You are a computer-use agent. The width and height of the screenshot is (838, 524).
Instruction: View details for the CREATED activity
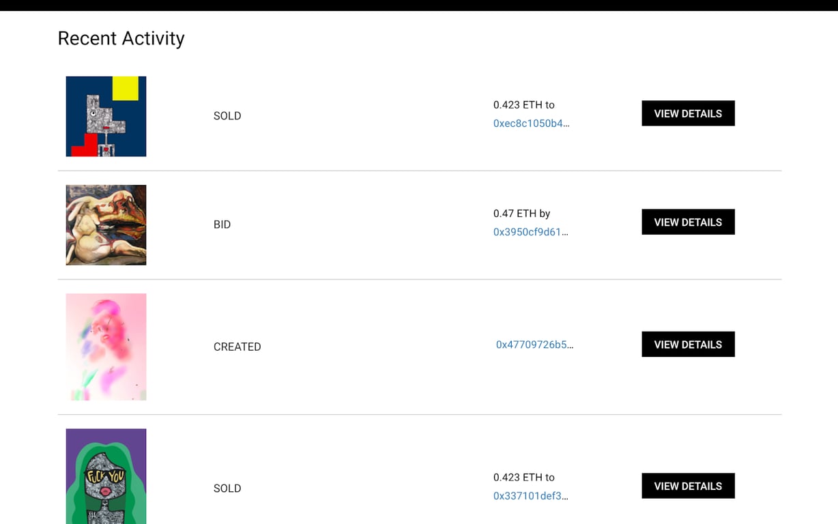click(x=688, y=345)
